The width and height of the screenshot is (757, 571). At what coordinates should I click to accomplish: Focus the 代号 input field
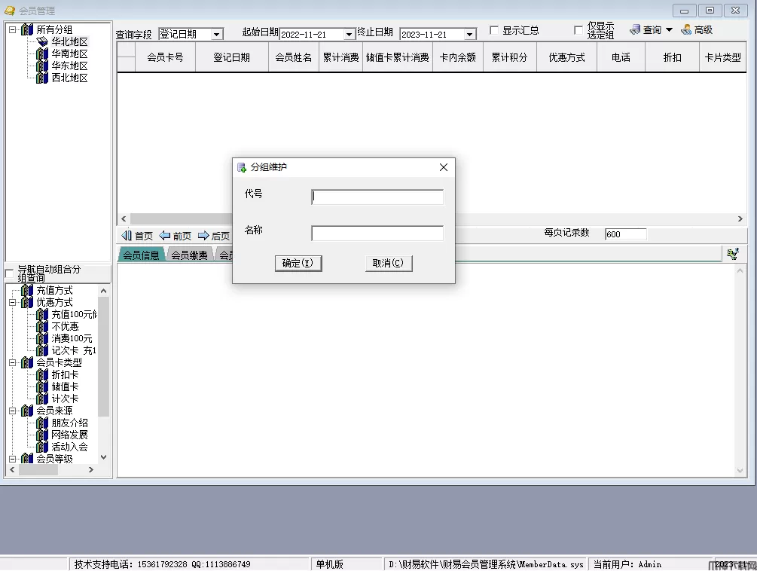[x=377, y=197]
